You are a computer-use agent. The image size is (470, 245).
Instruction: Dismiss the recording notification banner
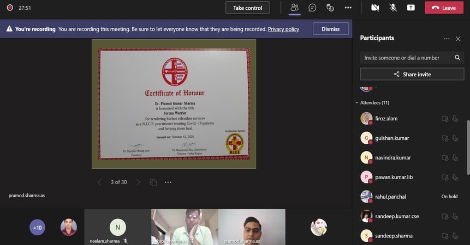tap(330, 29)
